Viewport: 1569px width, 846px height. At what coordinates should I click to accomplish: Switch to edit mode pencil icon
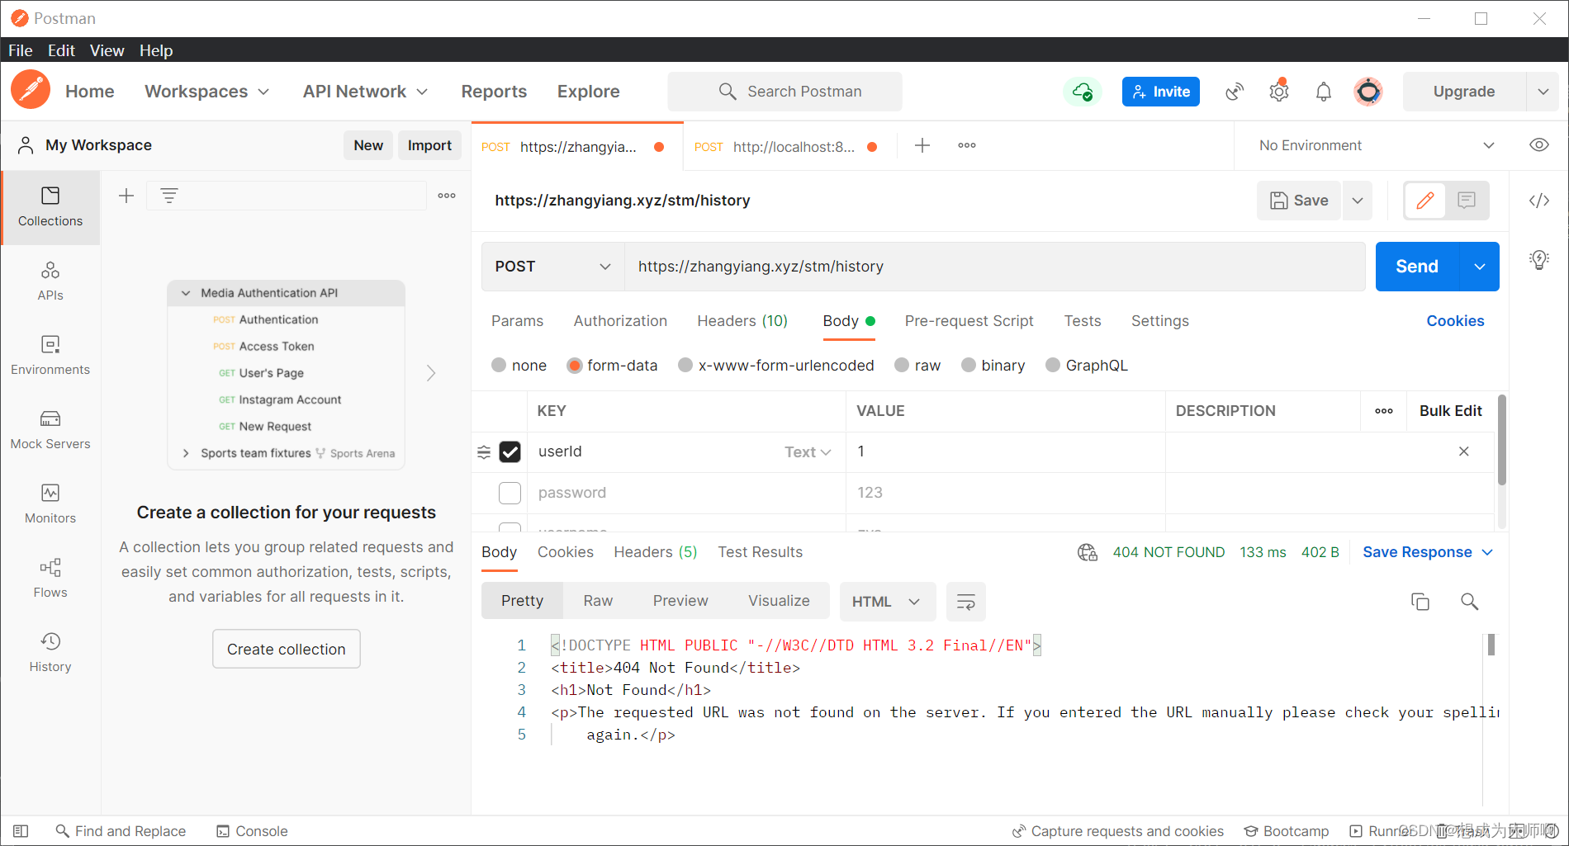[1425, 201]
